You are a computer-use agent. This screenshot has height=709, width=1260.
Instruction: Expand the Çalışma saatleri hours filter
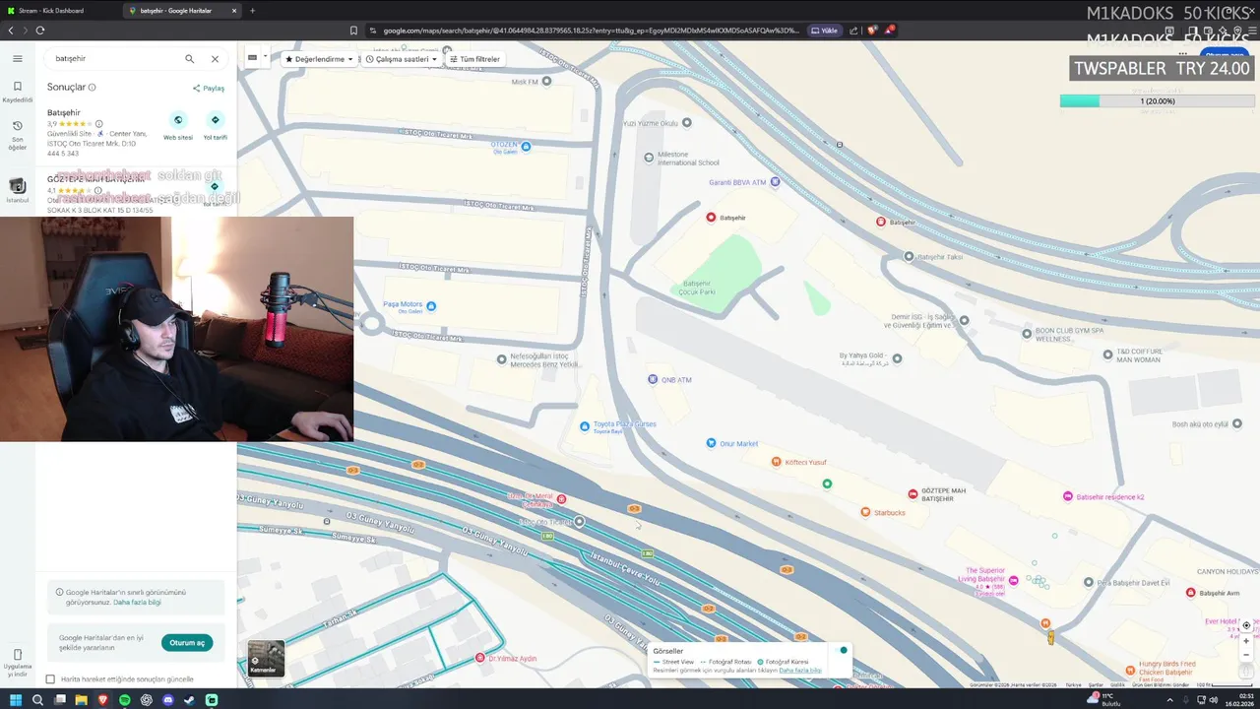pyautogui.click(x=401, y=59)
